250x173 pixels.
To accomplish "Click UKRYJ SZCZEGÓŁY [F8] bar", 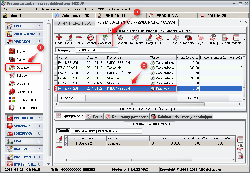I will point(149,109).
